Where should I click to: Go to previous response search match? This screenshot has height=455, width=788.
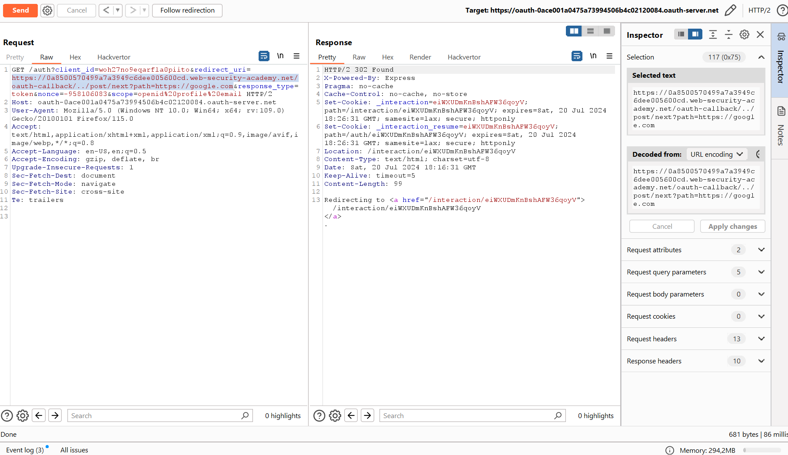[x=351, y=415]
